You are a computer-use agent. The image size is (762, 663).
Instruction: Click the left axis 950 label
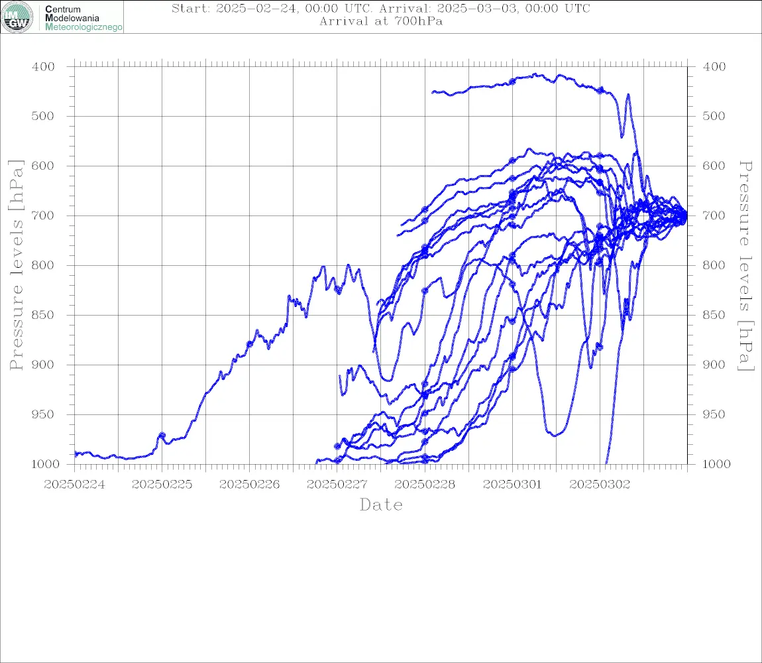[43, 414]
